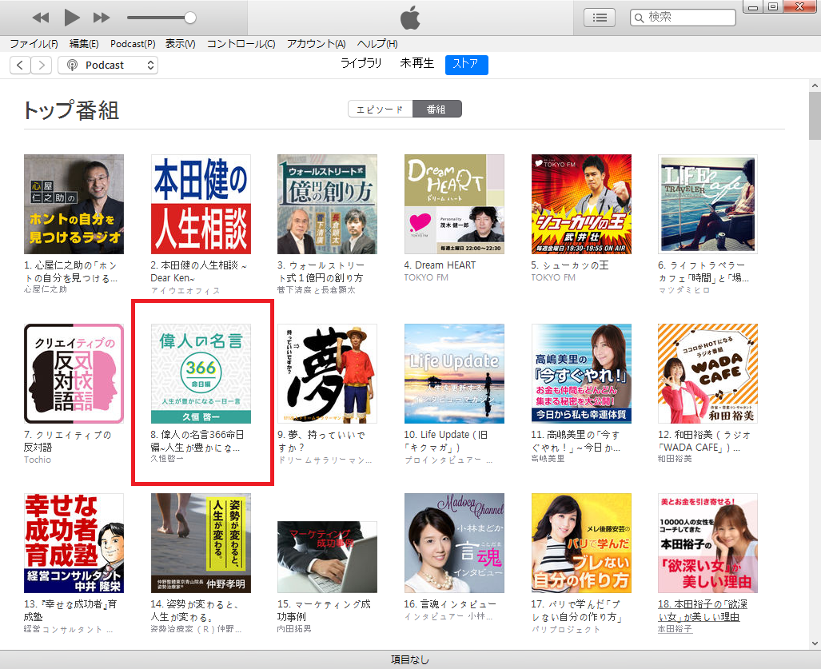821x669 pixels.
Task: Open the 編集(E) menu
Action: pyautogui.click(x=84, y=44)
